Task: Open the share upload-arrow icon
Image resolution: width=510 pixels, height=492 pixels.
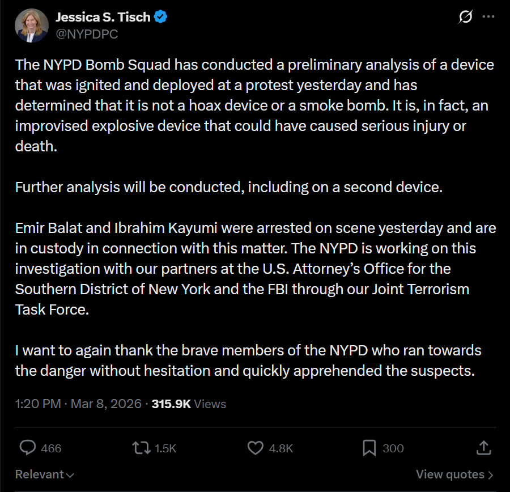Action: (484, 448)
